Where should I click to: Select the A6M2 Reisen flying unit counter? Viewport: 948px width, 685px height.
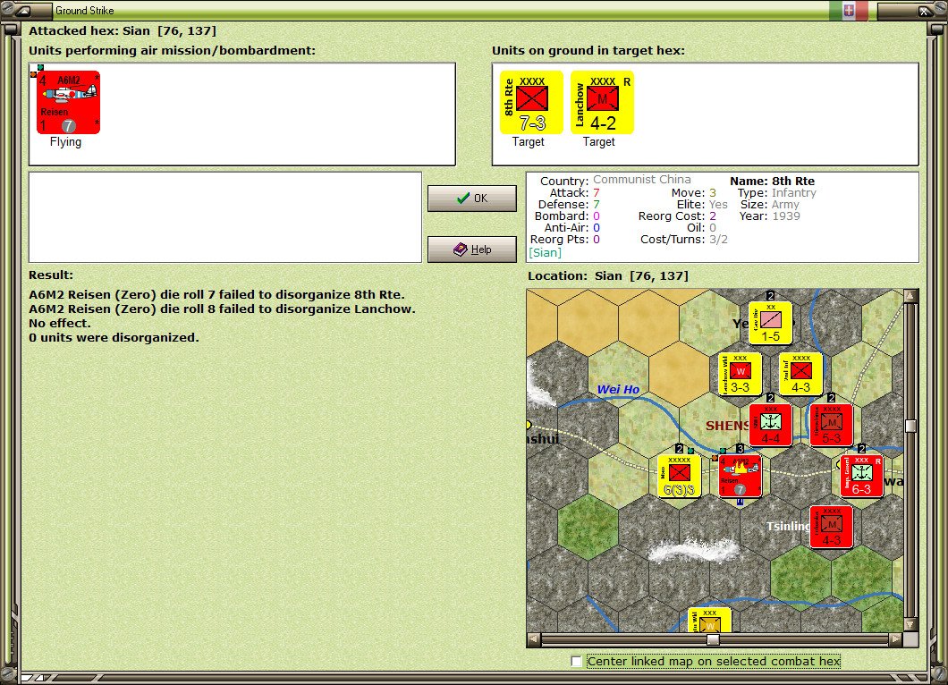point(68,102)
